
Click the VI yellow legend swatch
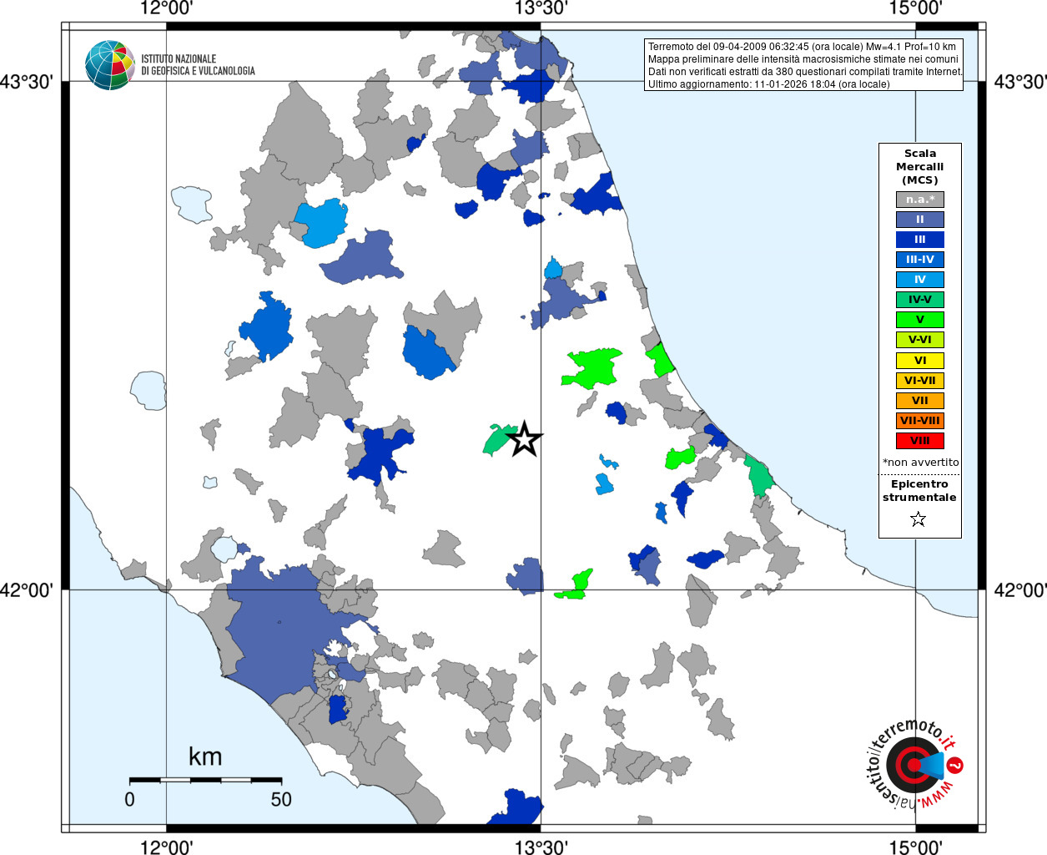[919, 361]
